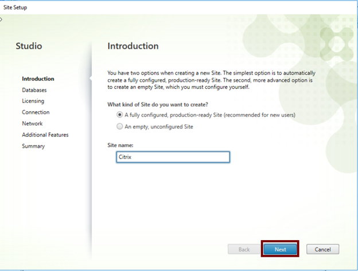Go to the Licensing step
Viewport: 358px width, 271px height.
[33, 101]
